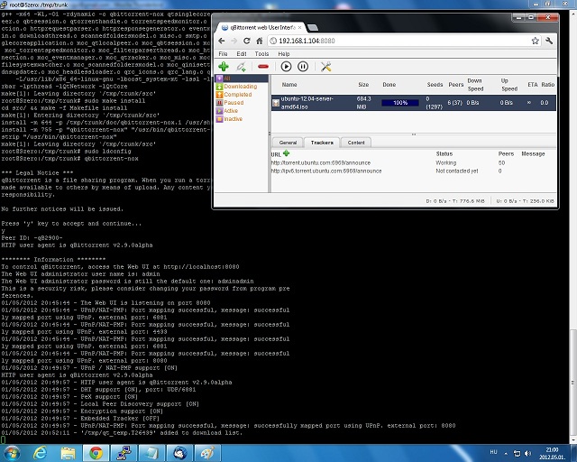Open Internet Explorer from taskbar
Screen dimensions: 577x462
[40, 453]
